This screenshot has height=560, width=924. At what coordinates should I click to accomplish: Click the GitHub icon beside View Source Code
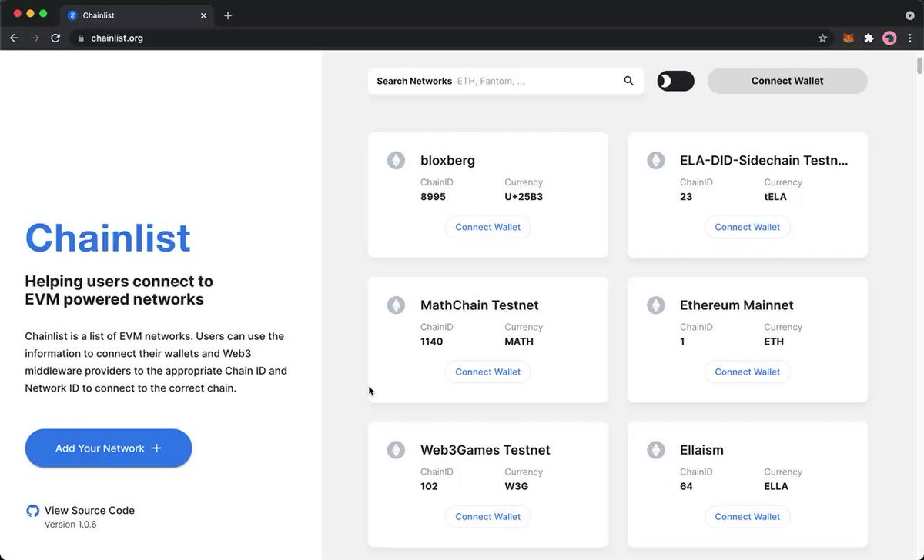click(32, 511)
